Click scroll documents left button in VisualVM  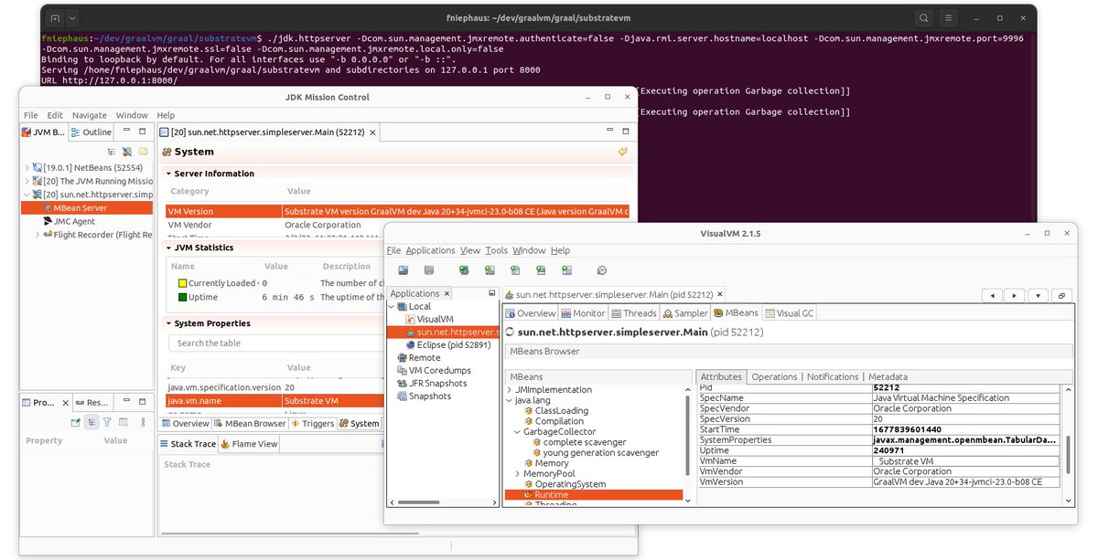pos(991,295)
